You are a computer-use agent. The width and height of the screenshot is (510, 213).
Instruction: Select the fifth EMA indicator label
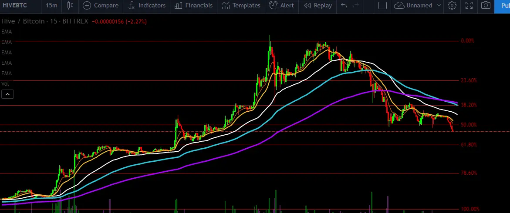click(7, 73)
